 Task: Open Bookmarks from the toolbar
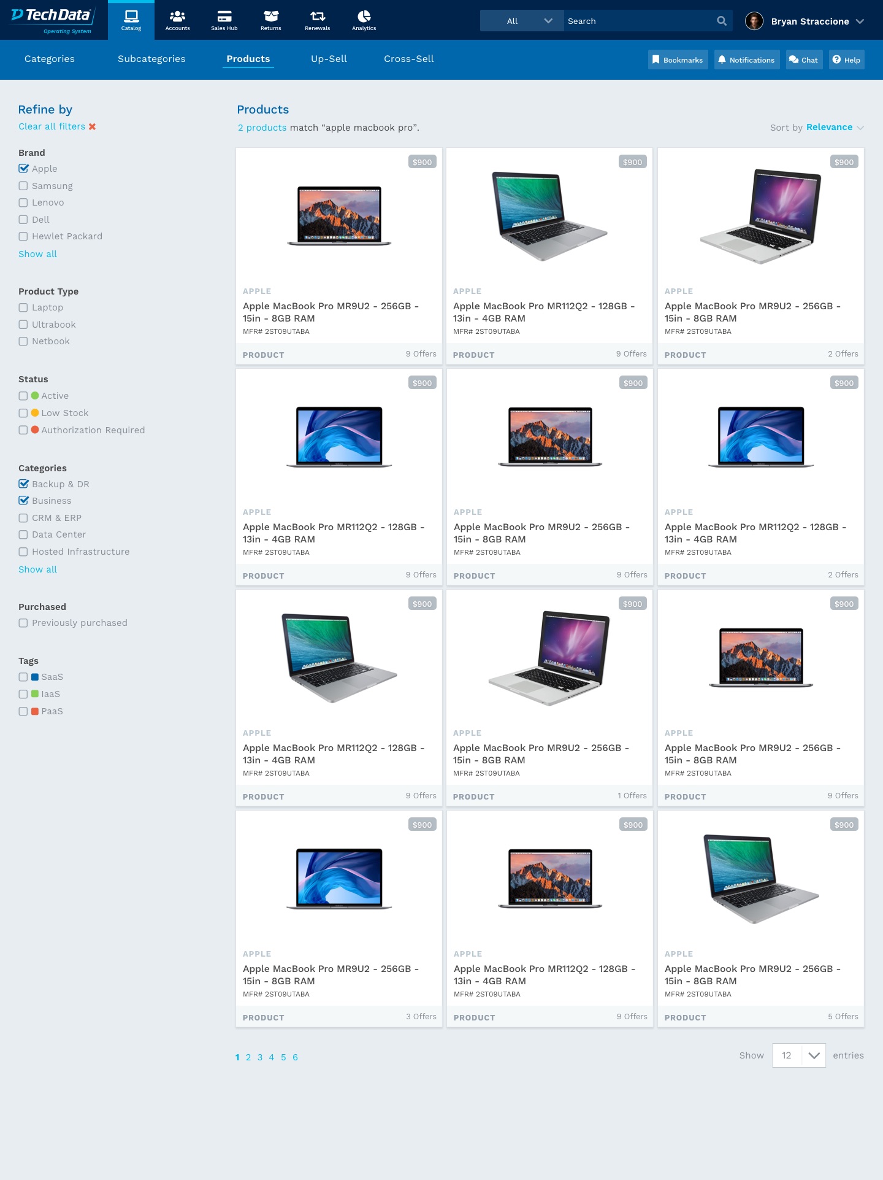678,60
